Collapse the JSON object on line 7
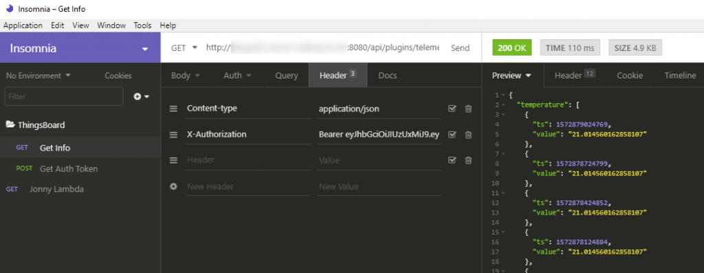Viewport: 704px width, 273px height. [504, 154]
